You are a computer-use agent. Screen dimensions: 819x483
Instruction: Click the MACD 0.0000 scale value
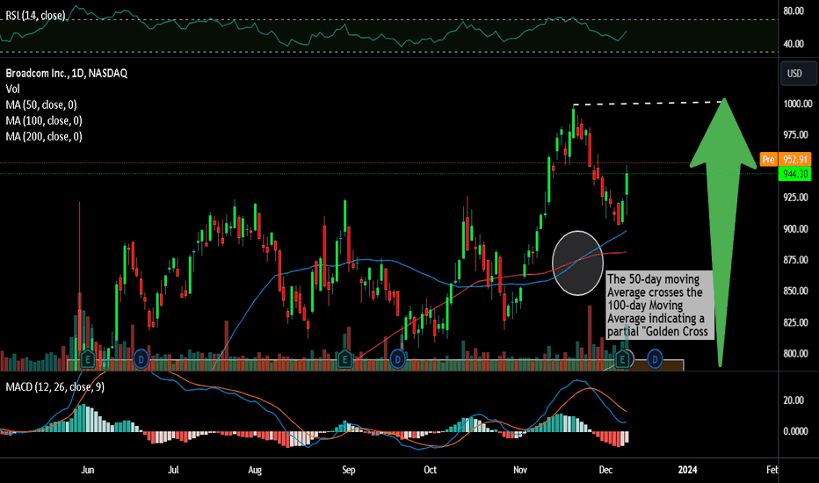click(x=795, y=431)
